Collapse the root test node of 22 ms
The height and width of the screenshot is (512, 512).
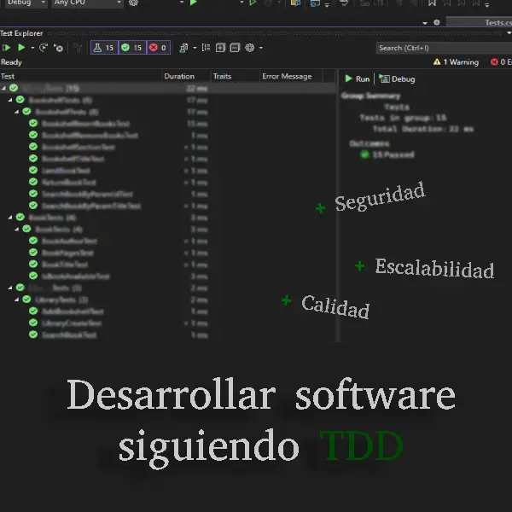tap(3, 88)
